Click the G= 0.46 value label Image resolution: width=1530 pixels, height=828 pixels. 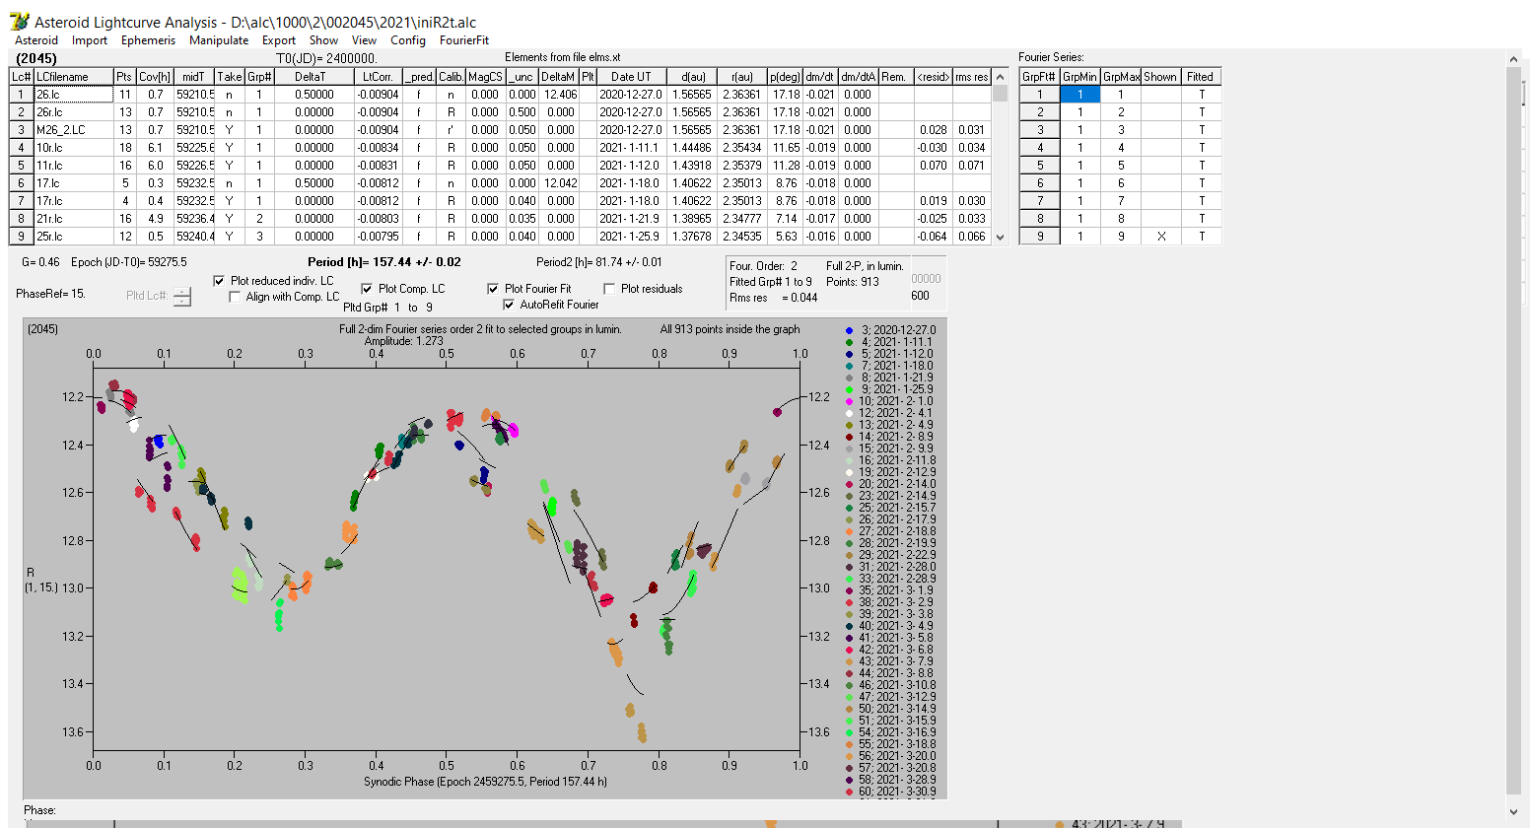click(x=40, y=262)
